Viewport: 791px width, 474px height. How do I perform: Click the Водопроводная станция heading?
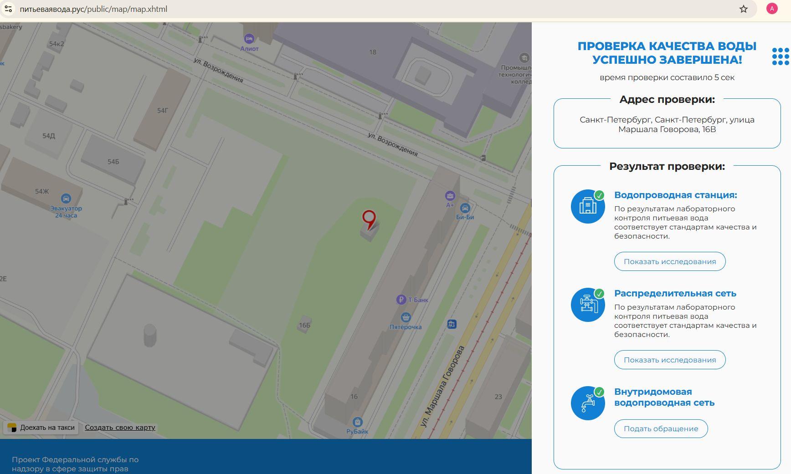(676, 195)
